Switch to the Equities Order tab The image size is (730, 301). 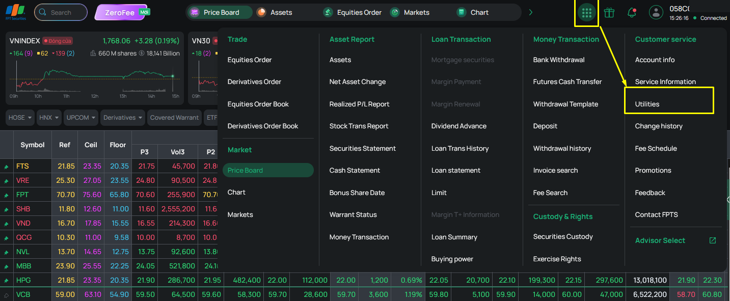[353, 12]
